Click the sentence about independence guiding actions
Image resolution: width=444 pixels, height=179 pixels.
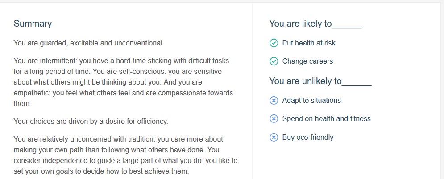125,160
